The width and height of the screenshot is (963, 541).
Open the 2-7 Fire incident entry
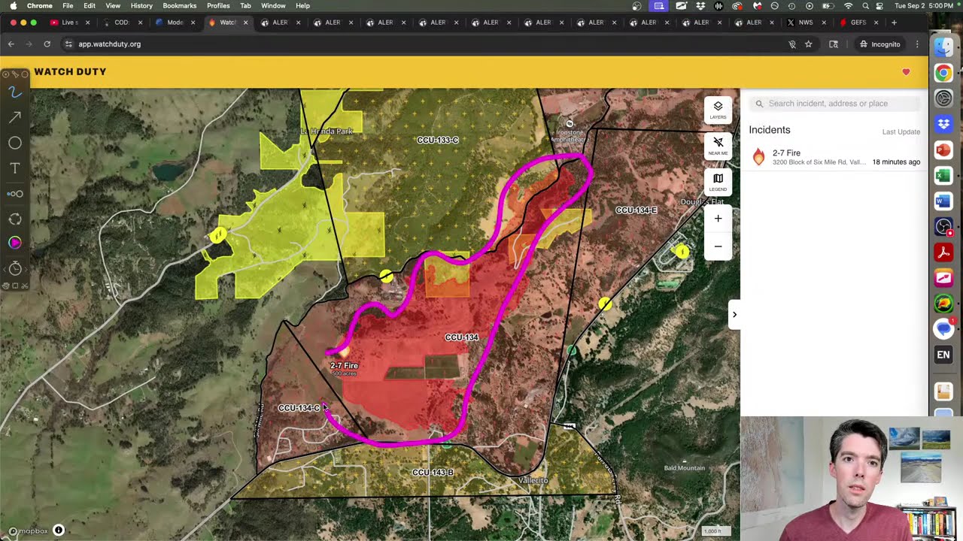click(x=834, y=157)
